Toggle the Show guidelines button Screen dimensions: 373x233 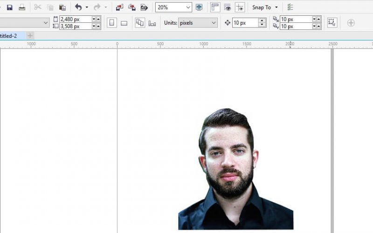pos(240,7)
